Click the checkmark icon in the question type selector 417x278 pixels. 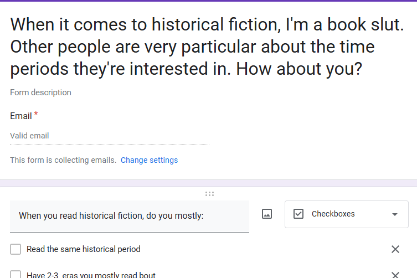pyautogui.click(x=298, y=214)
